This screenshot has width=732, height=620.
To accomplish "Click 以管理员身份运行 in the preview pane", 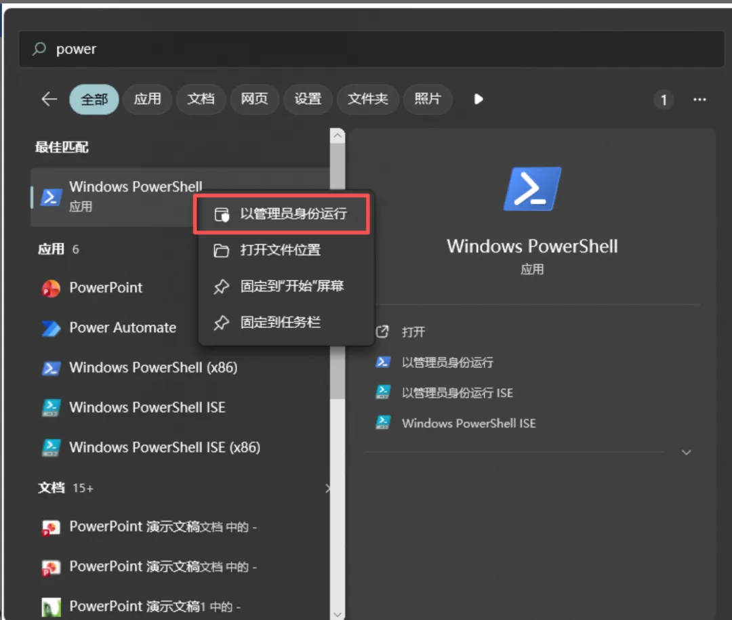I will click(x=447, y=363).
